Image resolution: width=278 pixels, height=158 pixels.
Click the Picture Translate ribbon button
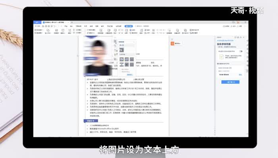click(x=194, y=33)
